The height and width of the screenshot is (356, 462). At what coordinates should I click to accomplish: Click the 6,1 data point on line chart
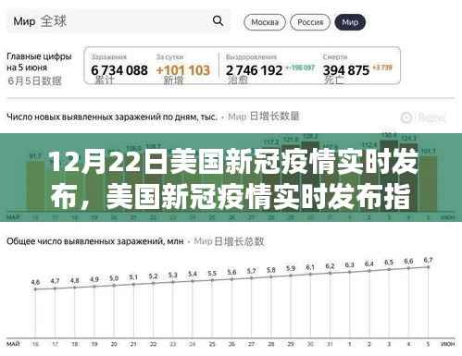310,274
